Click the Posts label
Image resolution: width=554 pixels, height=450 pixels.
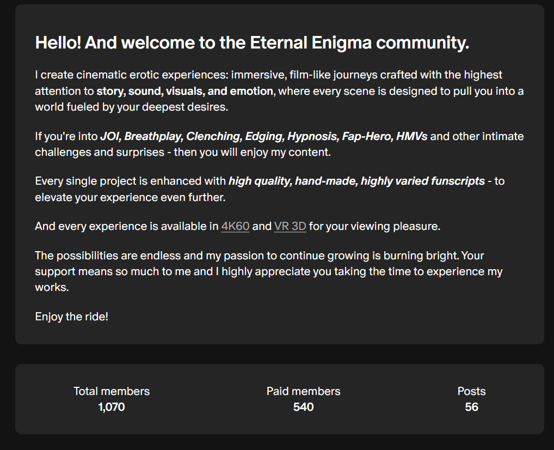click(x=471, y=391)
